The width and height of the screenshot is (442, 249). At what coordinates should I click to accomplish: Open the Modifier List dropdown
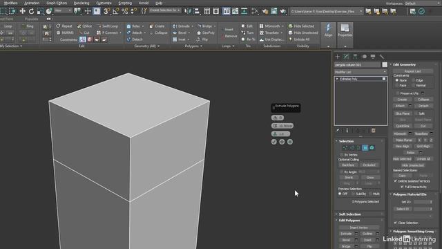(361, 72)
